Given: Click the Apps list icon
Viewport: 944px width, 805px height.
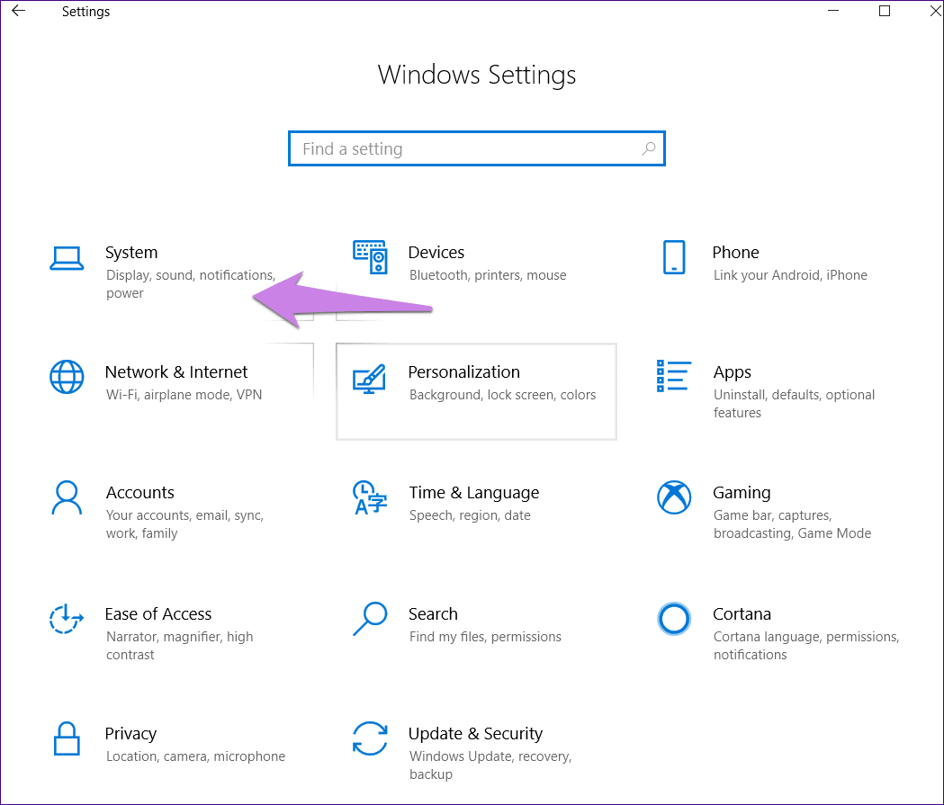Looking at the screenshot, I should click(x=674, y=376).
